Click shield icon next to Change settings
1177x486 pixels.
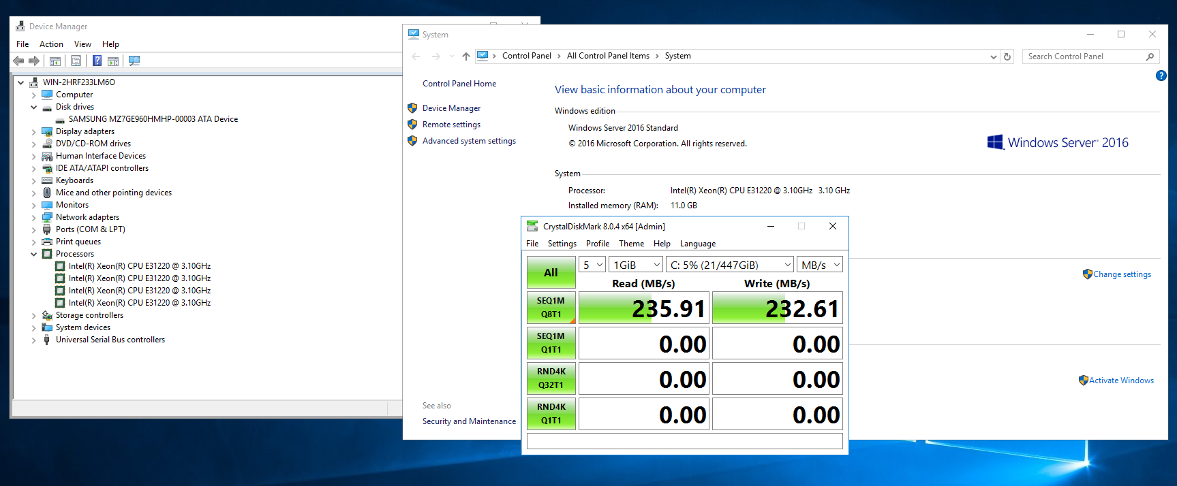point(1088,274)
